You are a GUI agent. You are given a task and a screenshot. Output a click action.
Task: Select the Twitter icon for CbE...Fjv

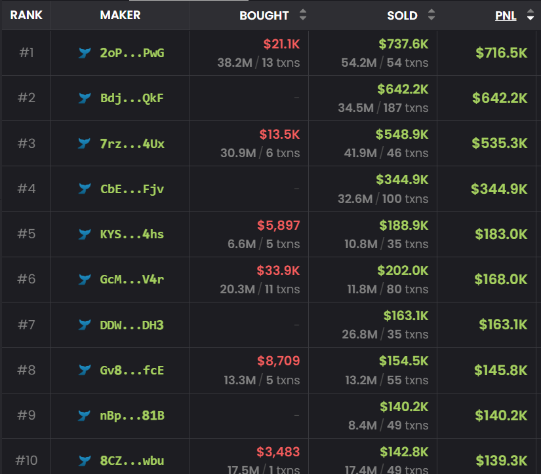[x=85, y=189]
